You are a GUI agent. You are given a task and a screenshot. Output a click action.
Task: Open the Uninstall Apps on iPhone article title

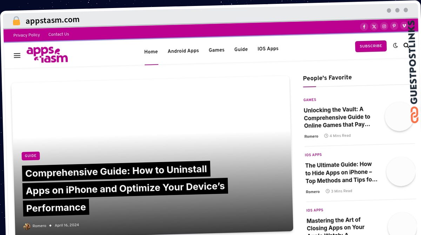click(x=125, y=189)
